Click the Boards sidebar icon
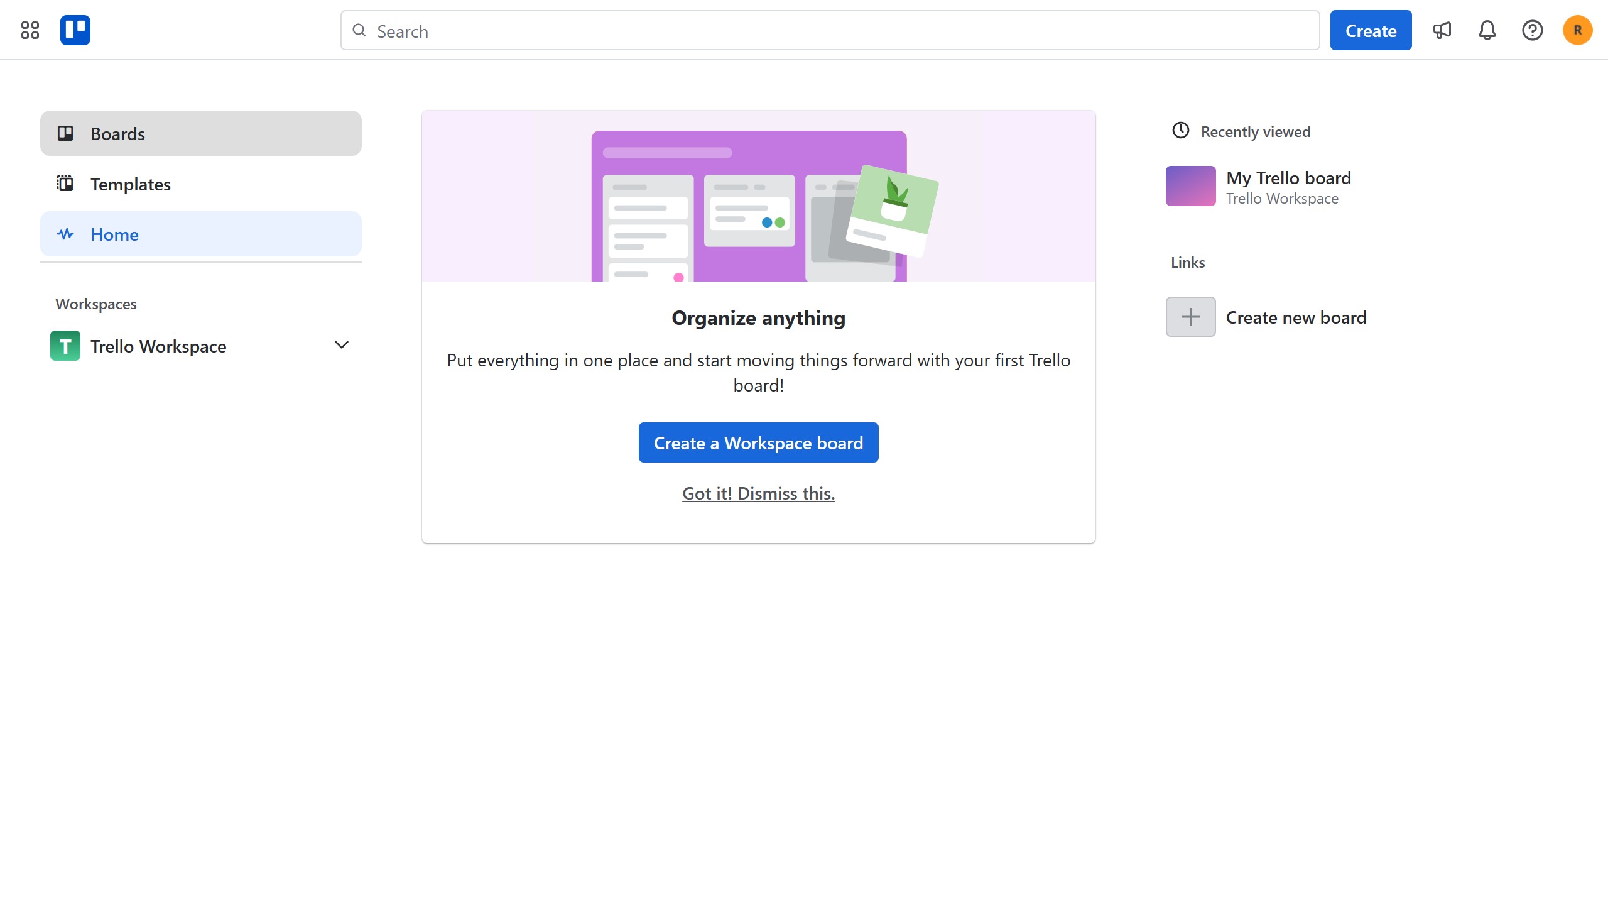 pos(65,133)
